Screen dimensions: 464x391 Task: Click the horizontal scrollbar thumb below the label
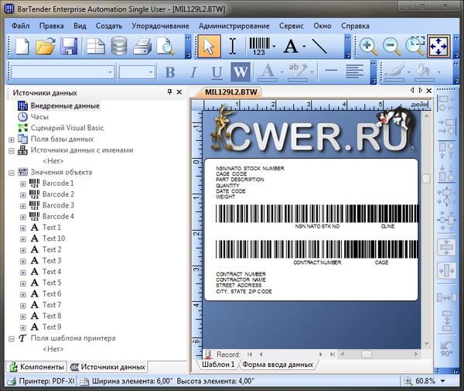[x=367, y=355]
